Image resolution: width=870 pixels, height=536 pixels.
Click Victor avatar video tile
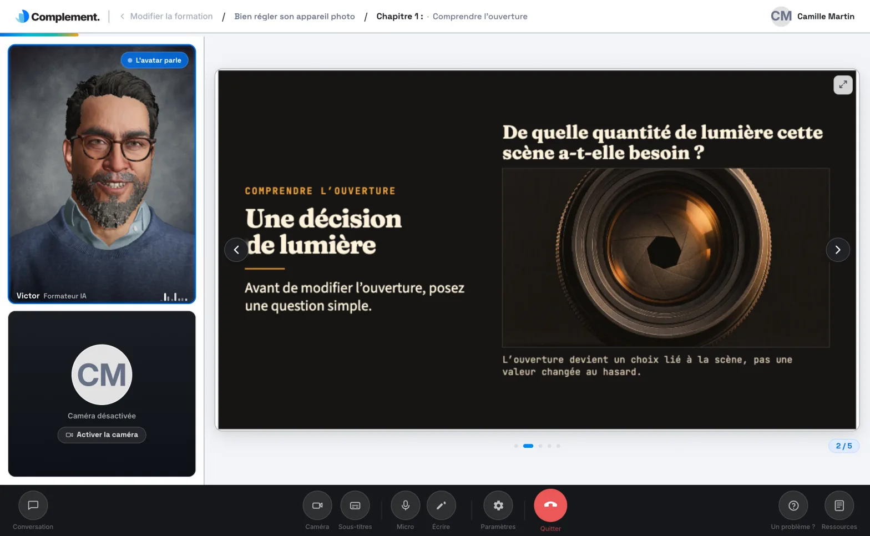coord(102,174)
